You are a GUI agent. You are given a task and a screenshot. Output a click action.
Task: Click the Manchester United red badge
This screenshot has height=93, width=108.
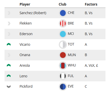[63, 55]
